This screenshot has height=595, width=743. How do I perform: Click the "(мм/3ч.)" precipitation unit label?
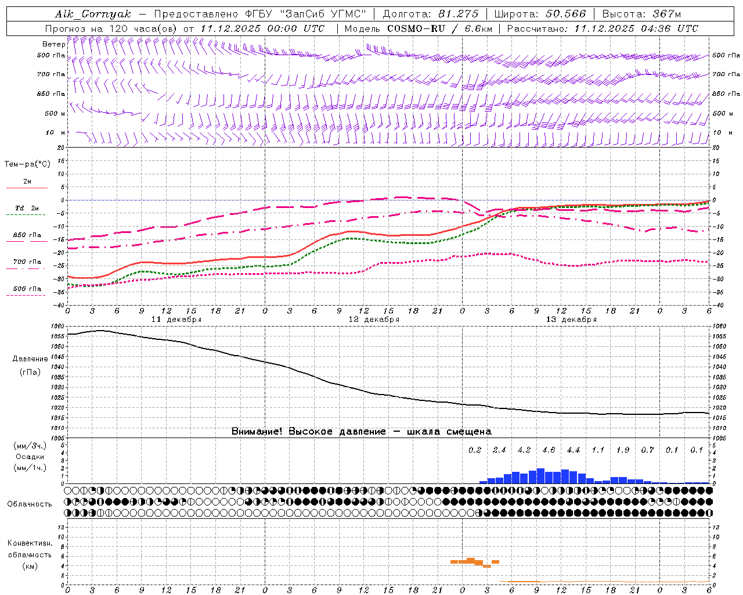point(30,446)
